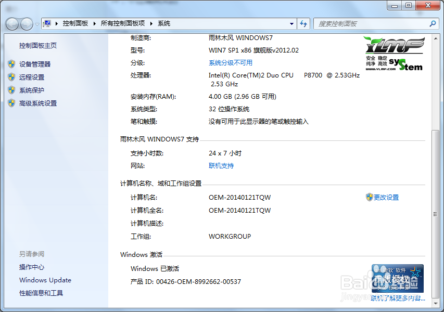The width and height of the screenshot is (444, 312).
Task: Select 所有控制面板项 in the address breadcrumb
Action: 123,23
